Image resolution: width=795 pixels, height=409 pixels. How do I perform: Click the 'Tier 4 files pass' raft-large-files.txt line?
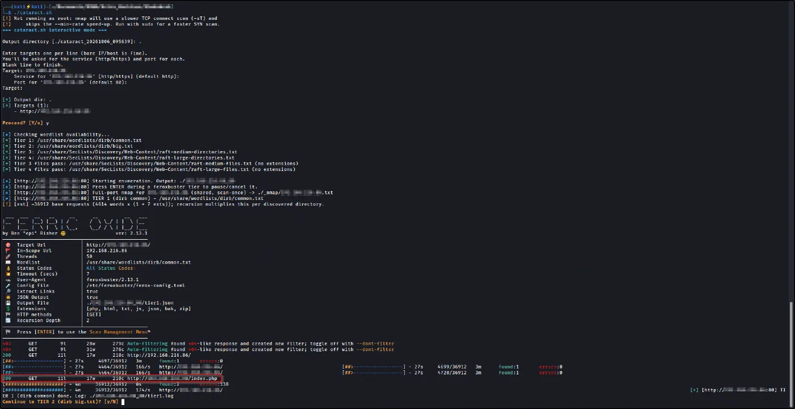(x=149, y=169)
